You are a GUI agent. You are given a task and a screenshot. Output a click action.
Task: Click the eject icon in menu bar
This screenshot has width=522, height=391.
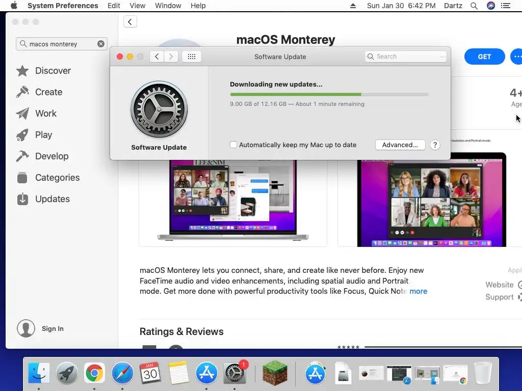pyautogui.click(x=353, y=6)
